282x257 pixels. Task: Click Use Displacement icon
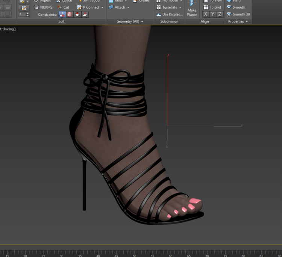pos(158,15)
